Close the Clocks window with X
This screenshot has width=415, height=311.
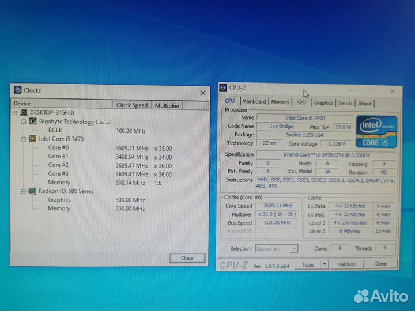coord(203,93)
